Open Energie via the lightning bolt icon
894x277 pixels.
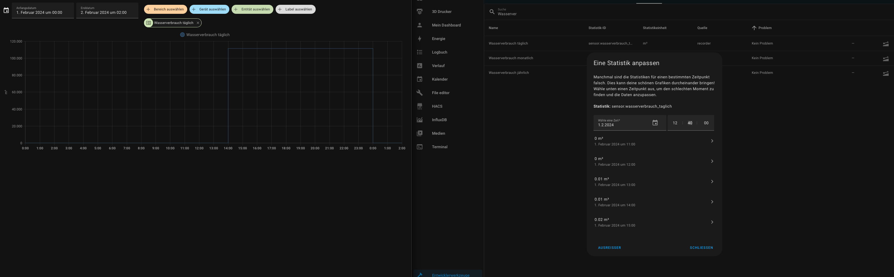[420, 39]
